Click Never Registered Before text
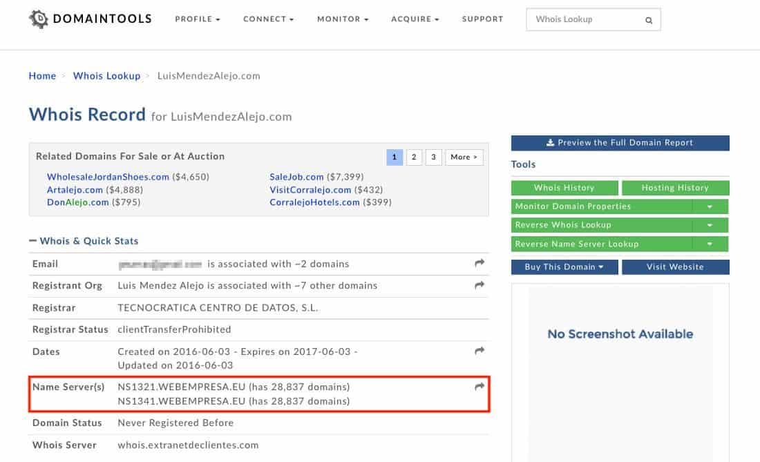This screenshot has width=760, height=462. (175, 423)
